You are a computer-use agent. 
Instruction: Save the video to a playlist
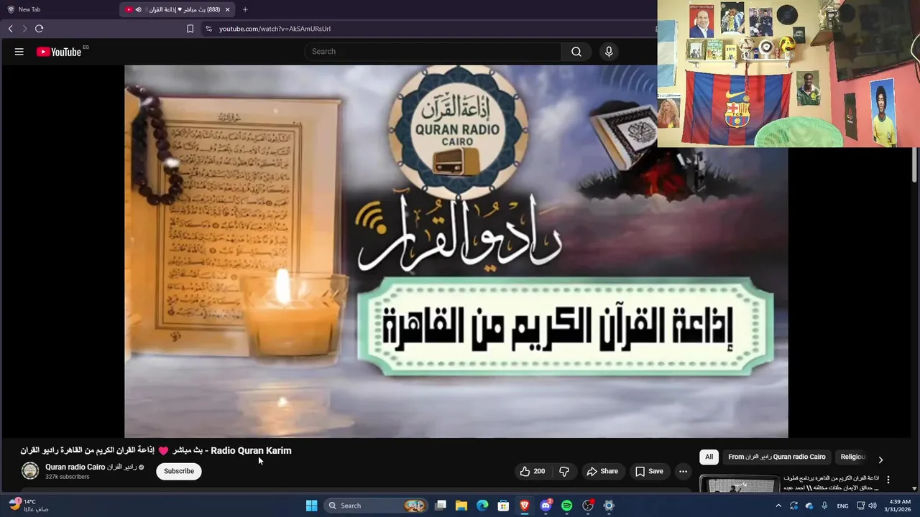[649, 471]
